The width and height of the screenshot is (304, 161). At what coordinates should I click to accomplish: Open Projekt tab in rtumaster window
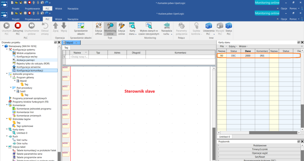(x=15, y=9)
